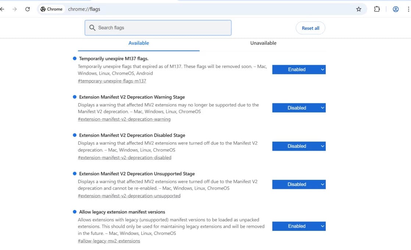Switch to the Unavailable tab
This screenshot has height=250, width=411.
[x=263, y=43]
